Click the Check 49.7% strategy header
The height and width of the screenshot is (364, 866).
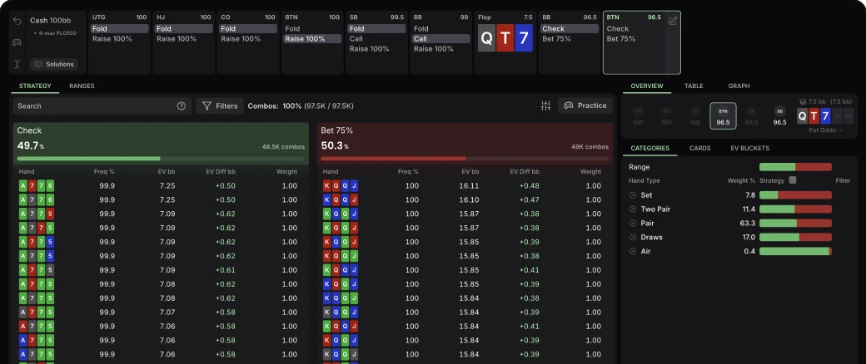point(161,144)
